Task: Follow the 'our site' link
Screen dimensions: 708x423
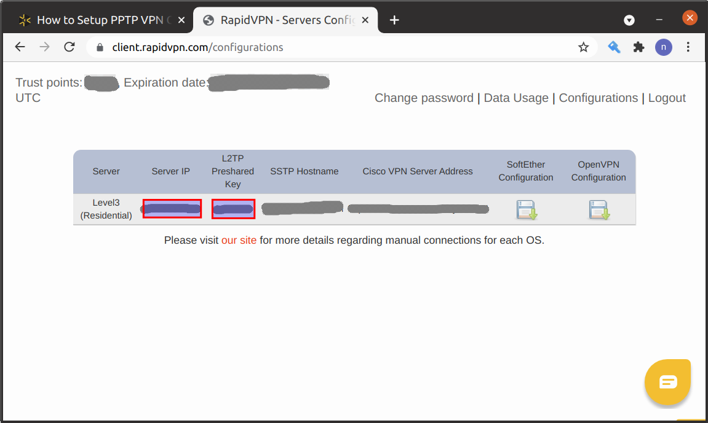Action: 239,240
